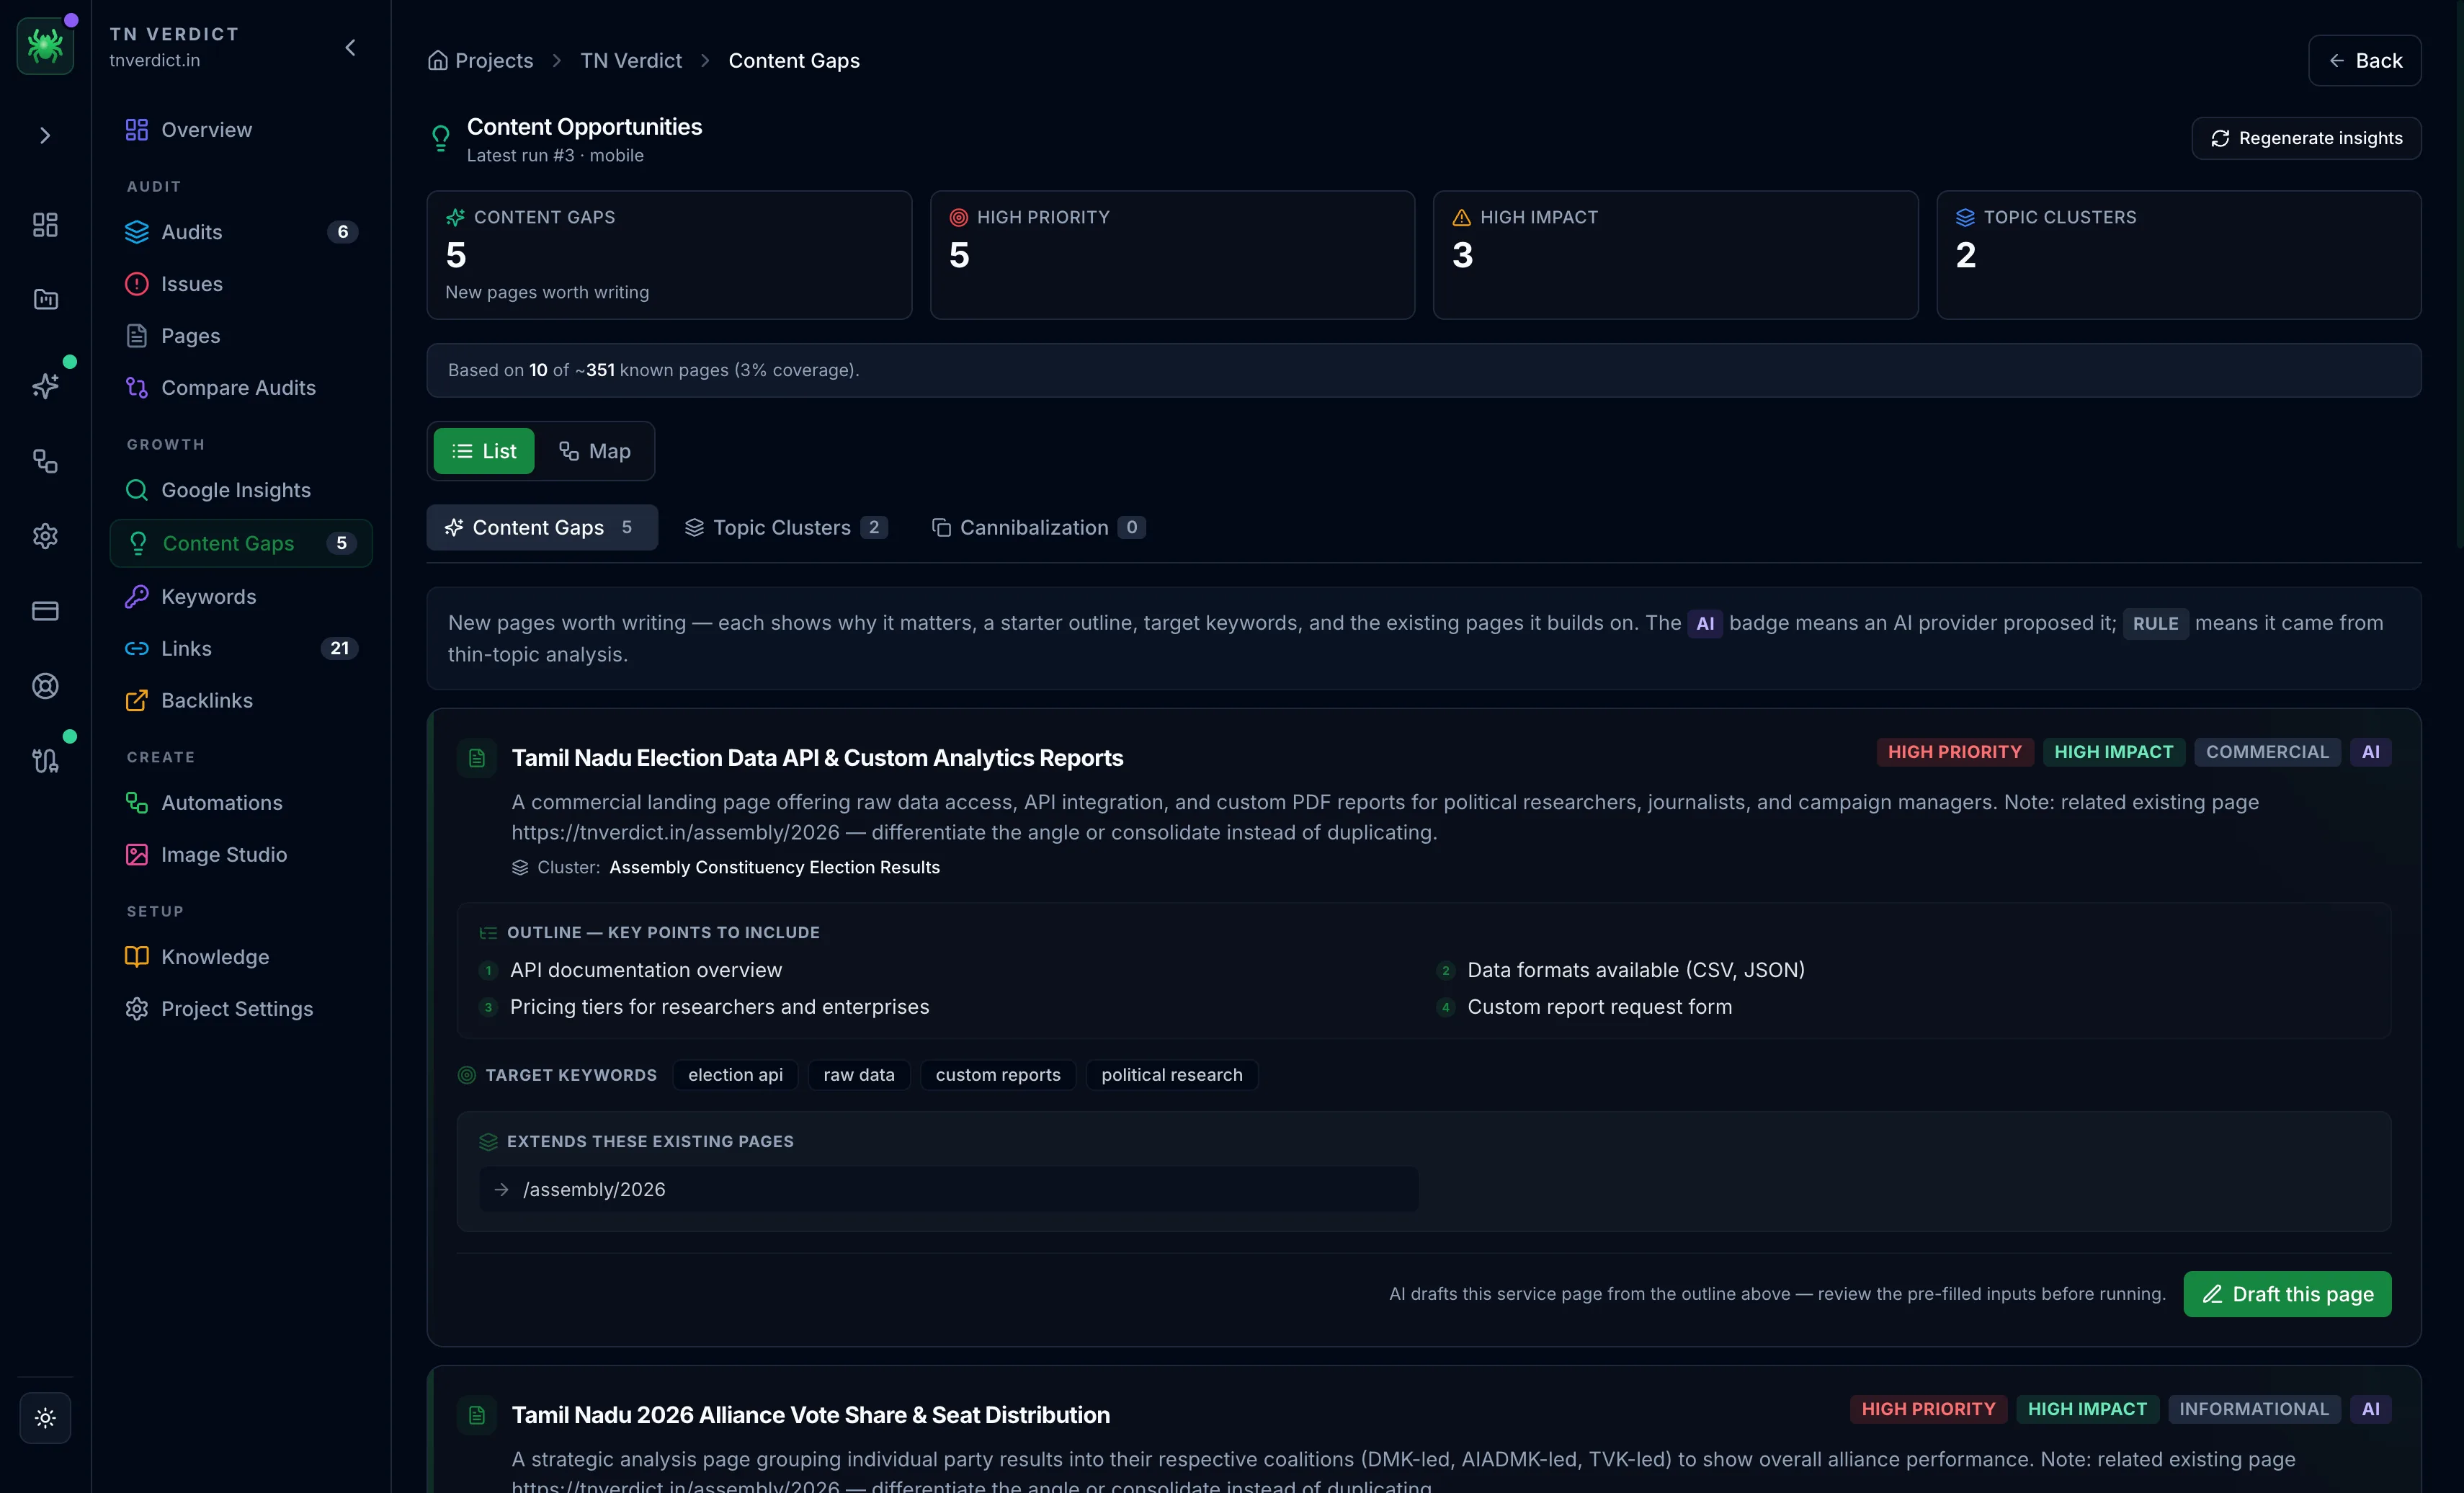The width and height of the screenshot is (2464, 1493).
Task: Open Image Studio
Action: pyautogui.click(x=240, y=855)
